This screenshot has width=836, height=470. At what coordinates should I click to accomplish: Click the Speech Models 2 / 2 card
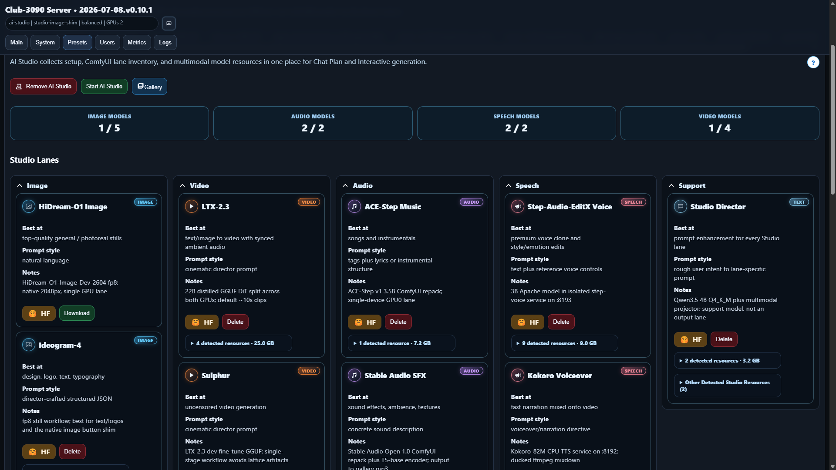pyautogui.click(x=516, y=123)
